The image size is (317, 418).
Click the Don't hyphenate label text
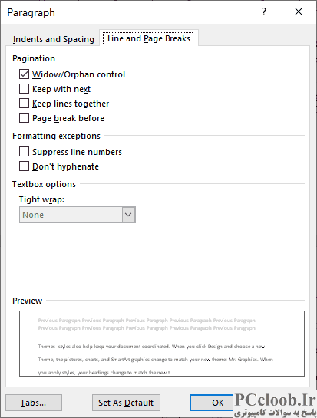click(65, 166)
